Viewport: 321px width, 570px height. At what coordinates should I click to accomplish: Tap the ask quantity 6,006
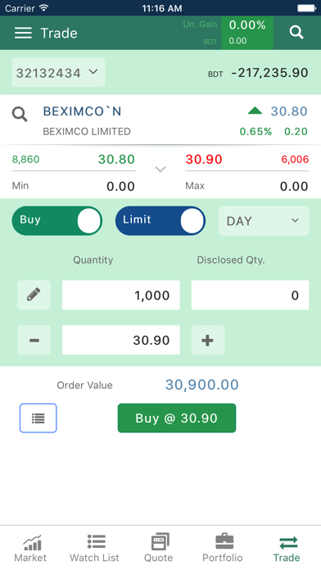[295, 159]
